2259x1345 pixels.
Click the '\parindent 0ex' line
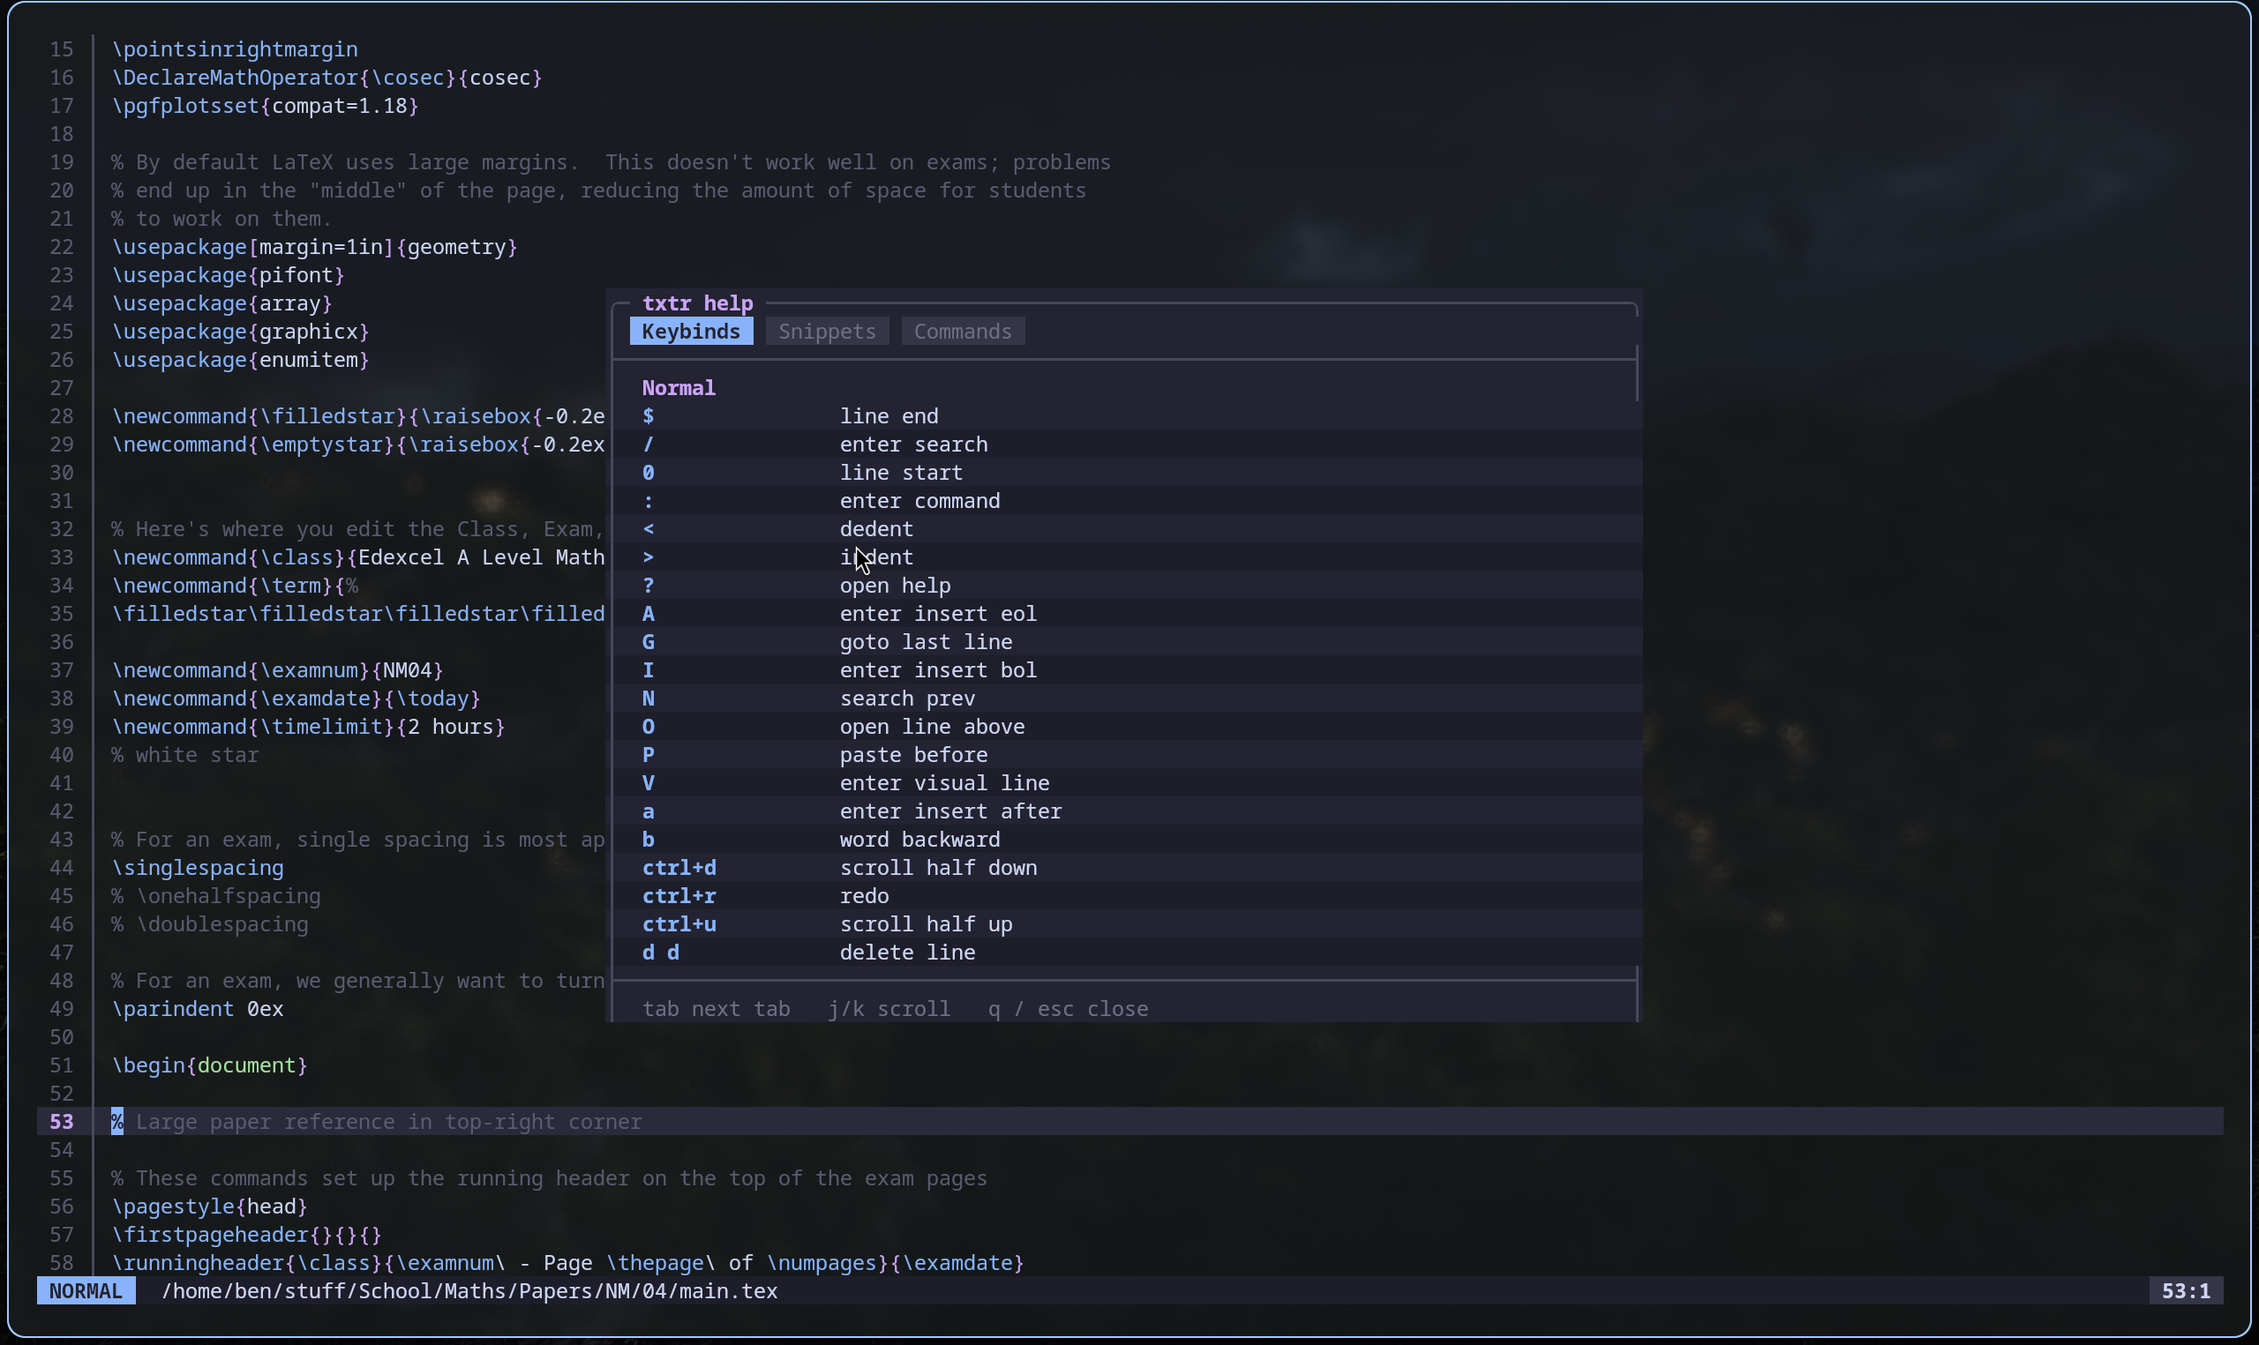198,1009
